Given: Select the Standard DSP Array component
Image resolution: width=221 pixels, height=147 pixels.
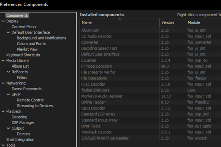Looking at the screenshot, I should tap(151, 114).
